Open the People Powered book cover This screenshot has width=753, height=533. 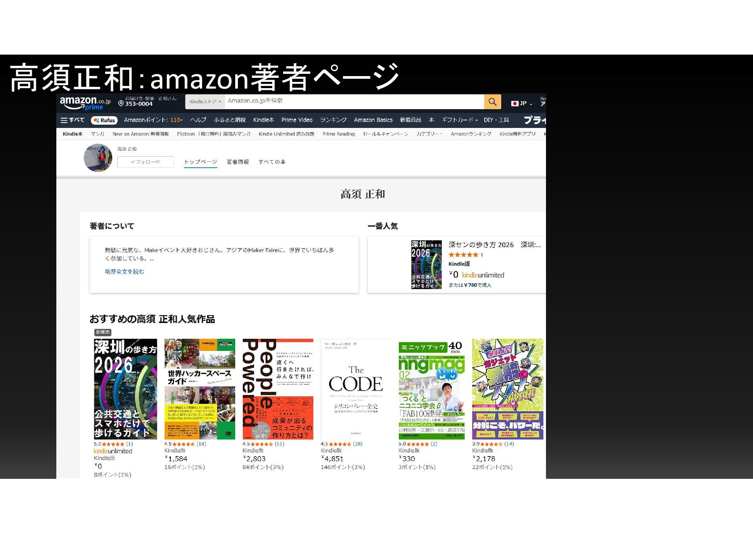pyautogui.click(x=278, y=389)
